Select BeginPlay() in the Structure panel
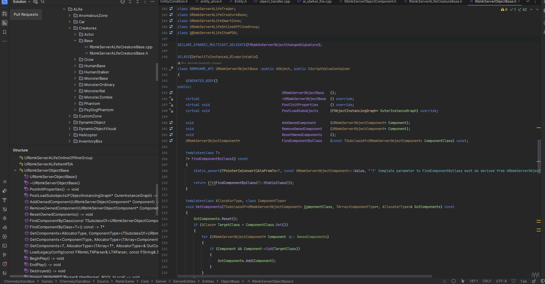Screen dimensions: 545x284 tap(42, 258)
